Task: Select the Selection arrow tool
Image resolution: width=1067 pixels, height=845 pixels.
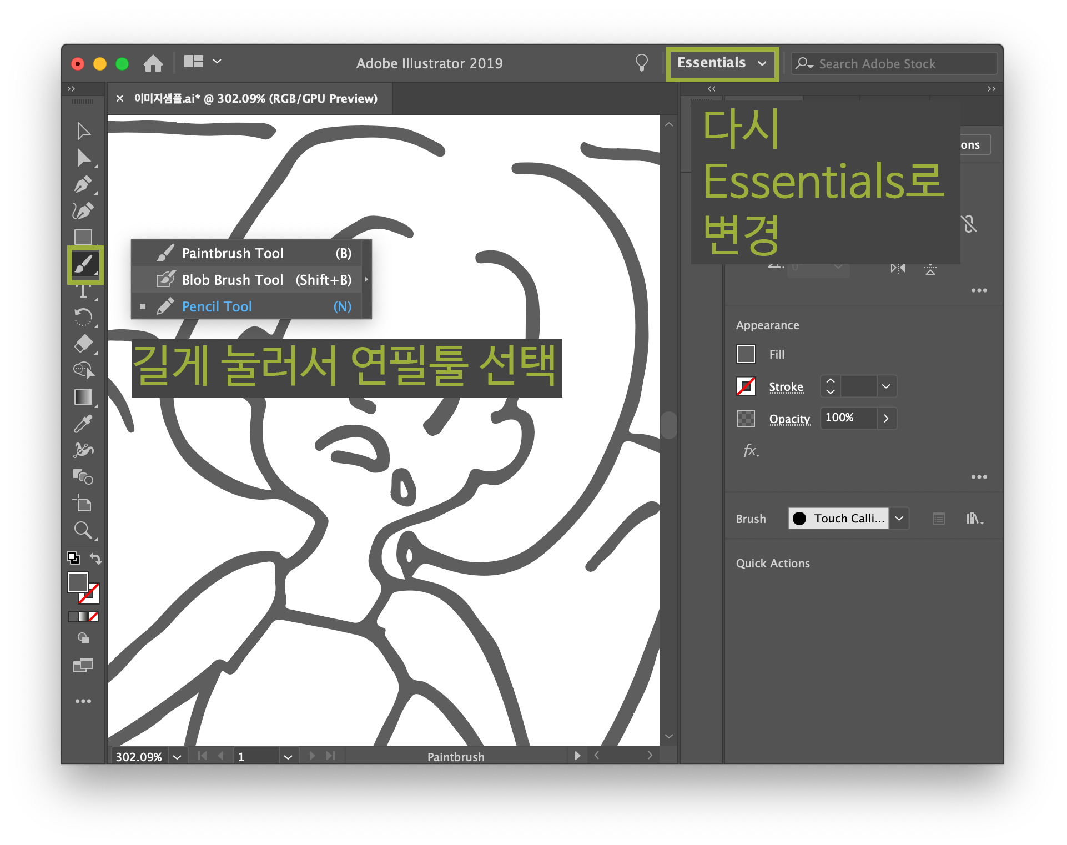Action: (x=83, y=131)
